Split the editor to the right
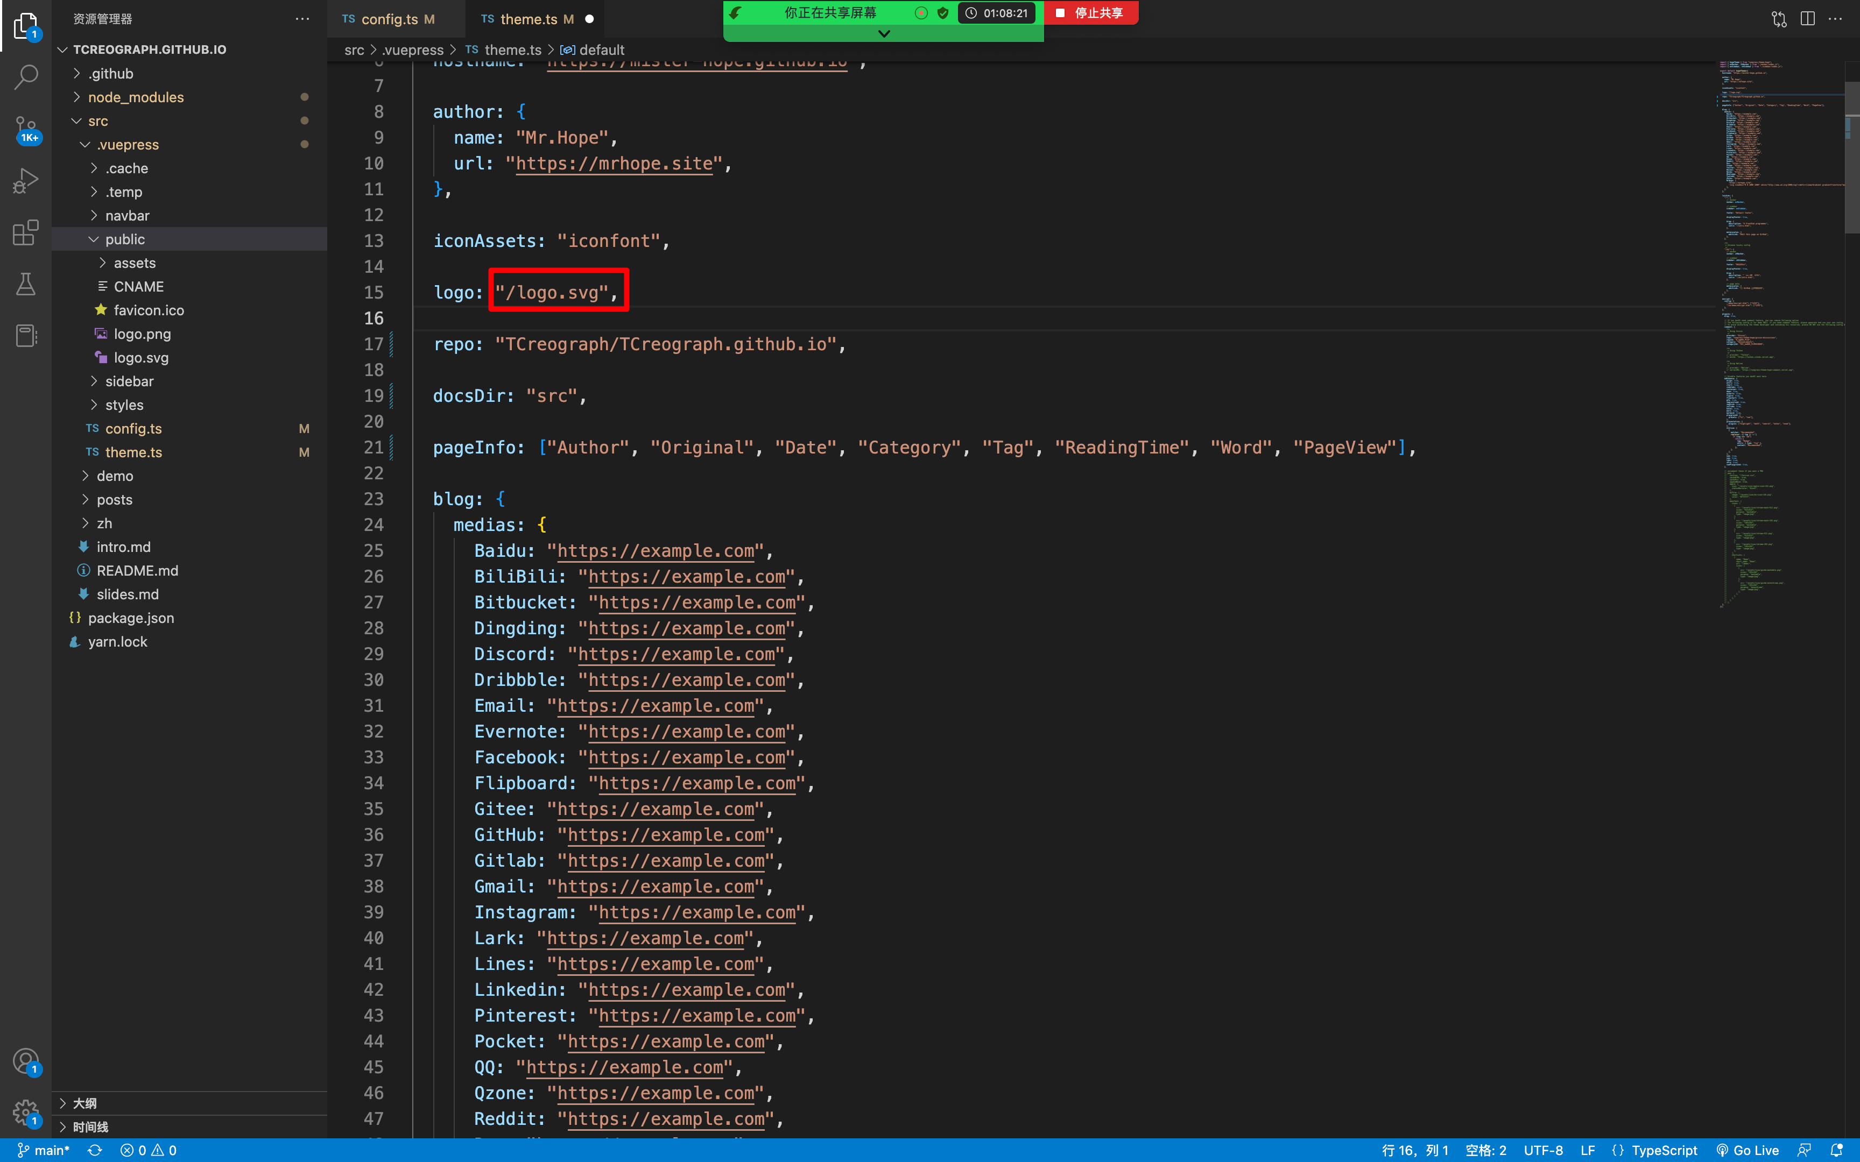This screenshot has height=1162, width=1860. [1808, 18]
